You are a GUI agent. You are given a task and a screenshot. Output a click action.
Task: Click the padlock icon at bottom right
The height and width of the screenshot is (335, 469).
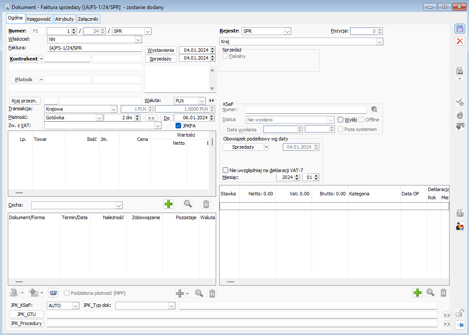tap(460, 313)
